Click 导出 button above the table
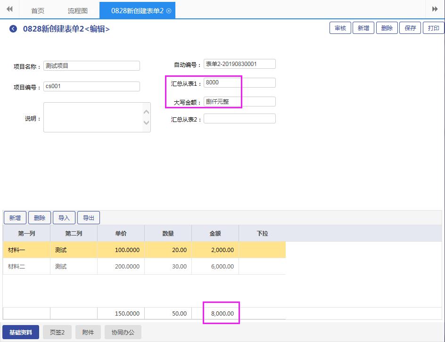This screenshot has height=342, width=445. click(x=89, y=218)
